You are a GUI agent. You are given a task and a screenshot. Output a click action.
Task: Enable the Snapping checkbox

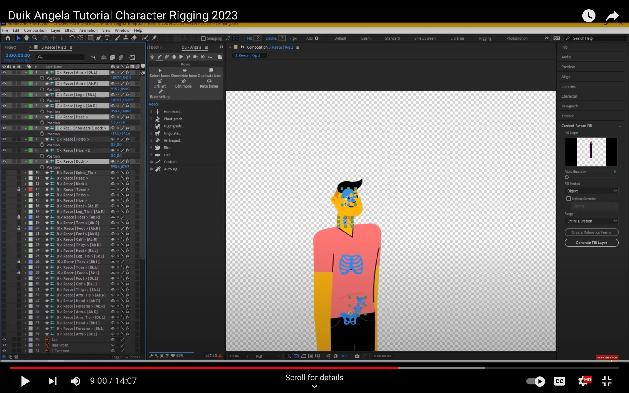coord(203,38)
